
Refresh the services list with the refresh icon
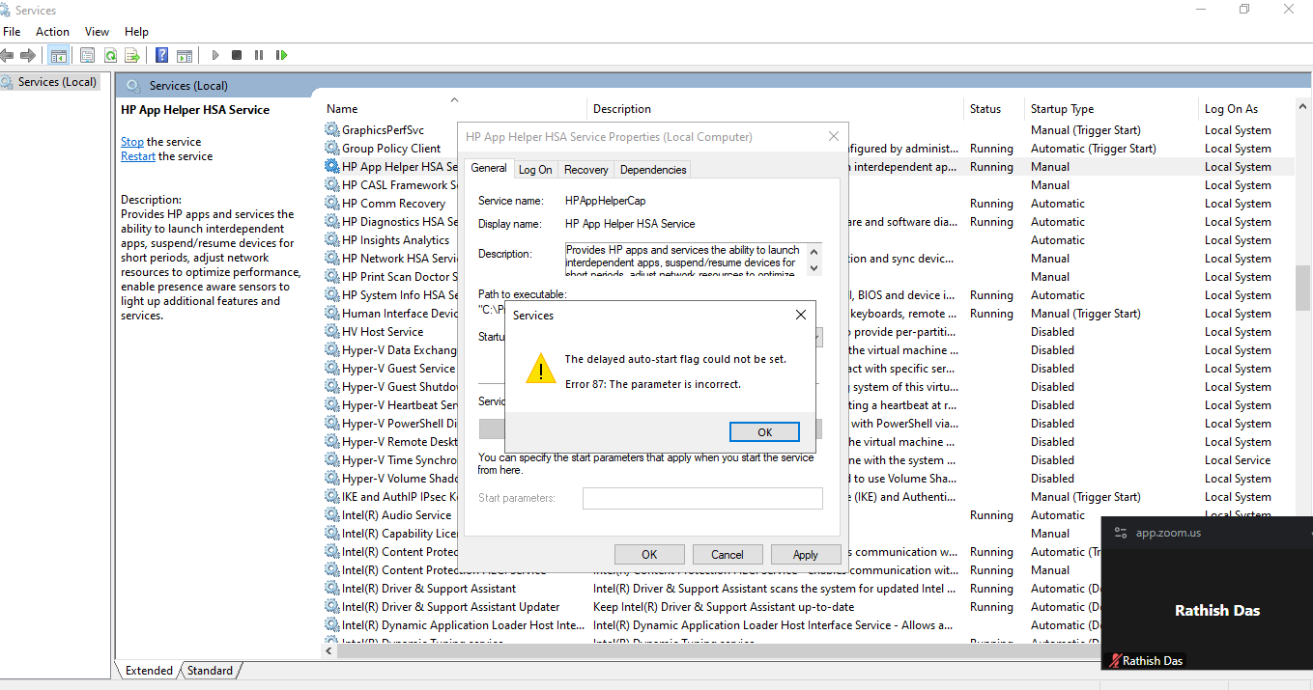pos(109,55)
